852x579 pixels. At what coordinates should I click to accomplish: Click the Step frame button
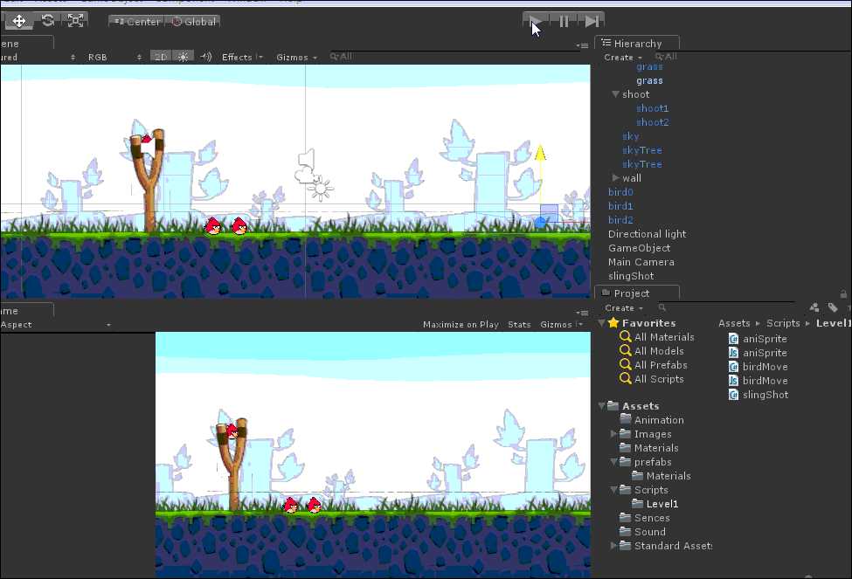592,21
